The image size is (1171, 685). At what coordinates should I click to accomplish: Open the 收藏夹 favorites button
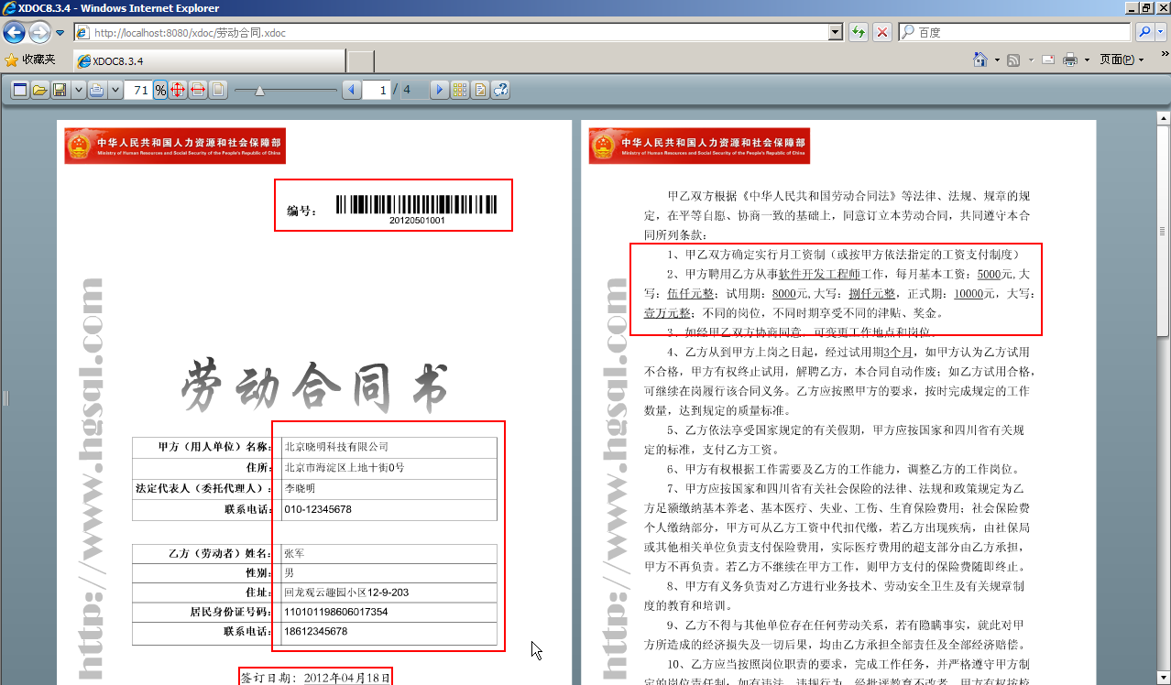pos(30,60)
